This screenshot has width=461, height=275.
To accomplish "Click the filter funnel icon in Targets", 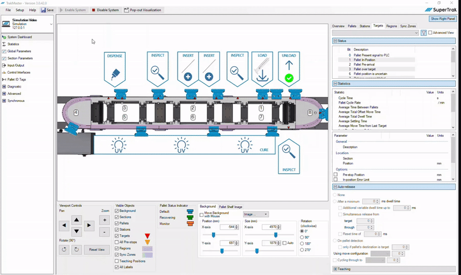I will click(x=423, y=33).
